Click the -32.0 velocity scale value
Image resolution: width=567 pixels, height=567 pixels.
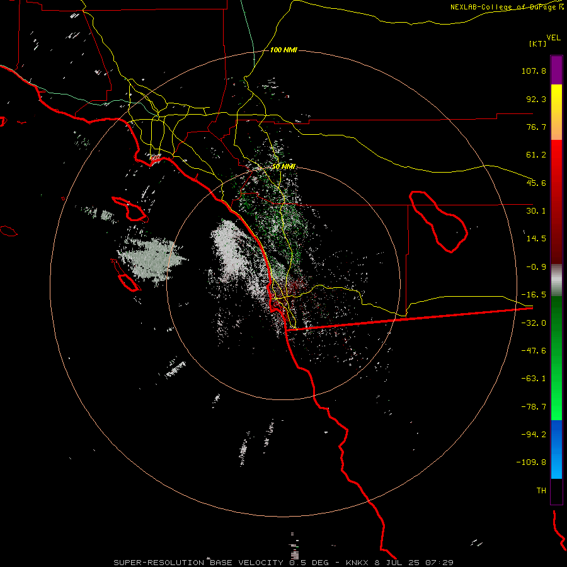[534, 323]
